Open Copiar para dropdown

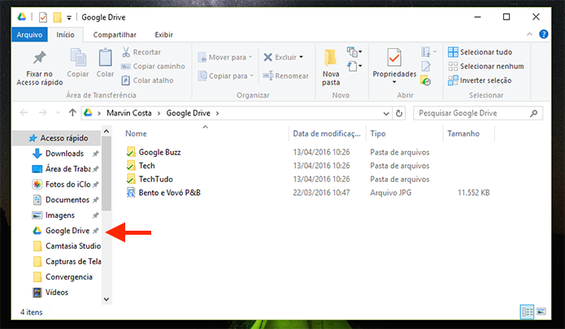pos(226,76)
